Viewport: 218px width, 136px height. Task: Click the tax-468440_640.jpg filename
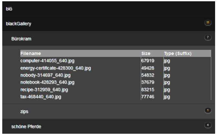[x=41, y=96]
